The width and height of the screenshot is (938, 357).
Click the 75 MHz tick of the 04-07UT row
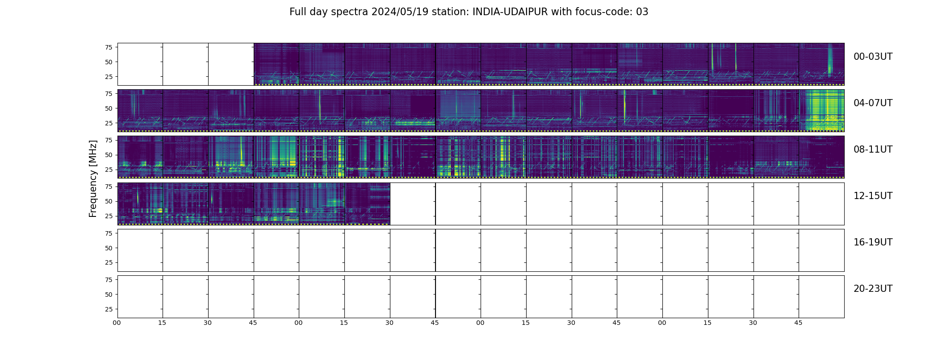[x=109, y=94]
